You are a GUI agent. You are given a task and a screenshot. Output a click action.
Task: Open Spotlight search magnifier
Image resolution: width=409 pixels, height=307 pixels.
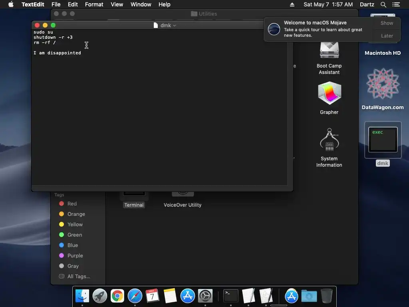383,4
